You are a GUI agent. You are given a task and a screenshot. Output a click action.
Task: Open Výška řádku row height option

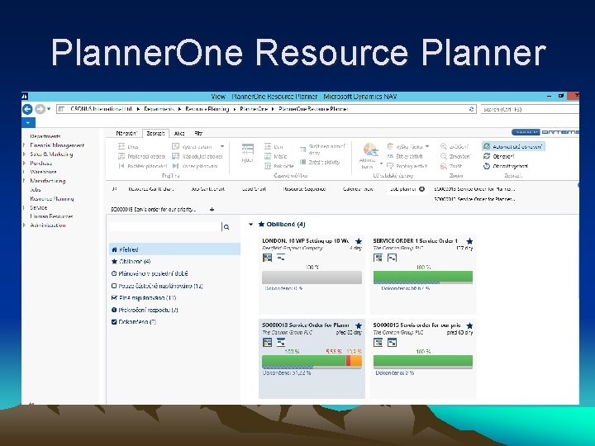pyautogui.click(x=404, y=146)
